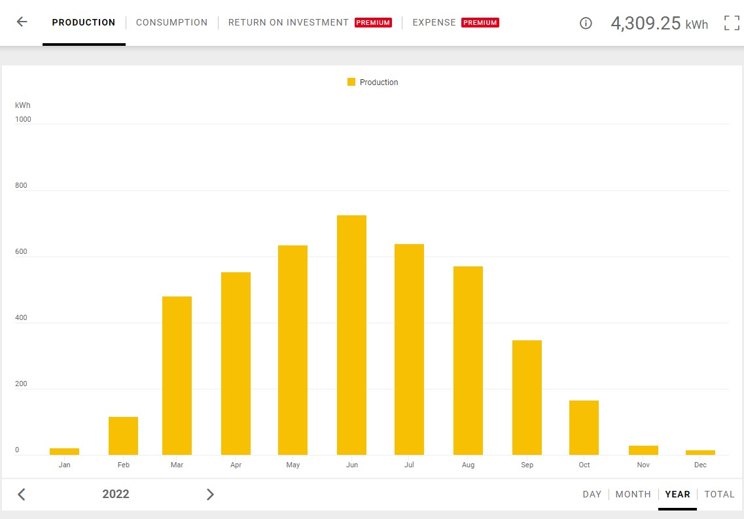
Task: Select the September bar in chart
Action: (x=527, y=397)
